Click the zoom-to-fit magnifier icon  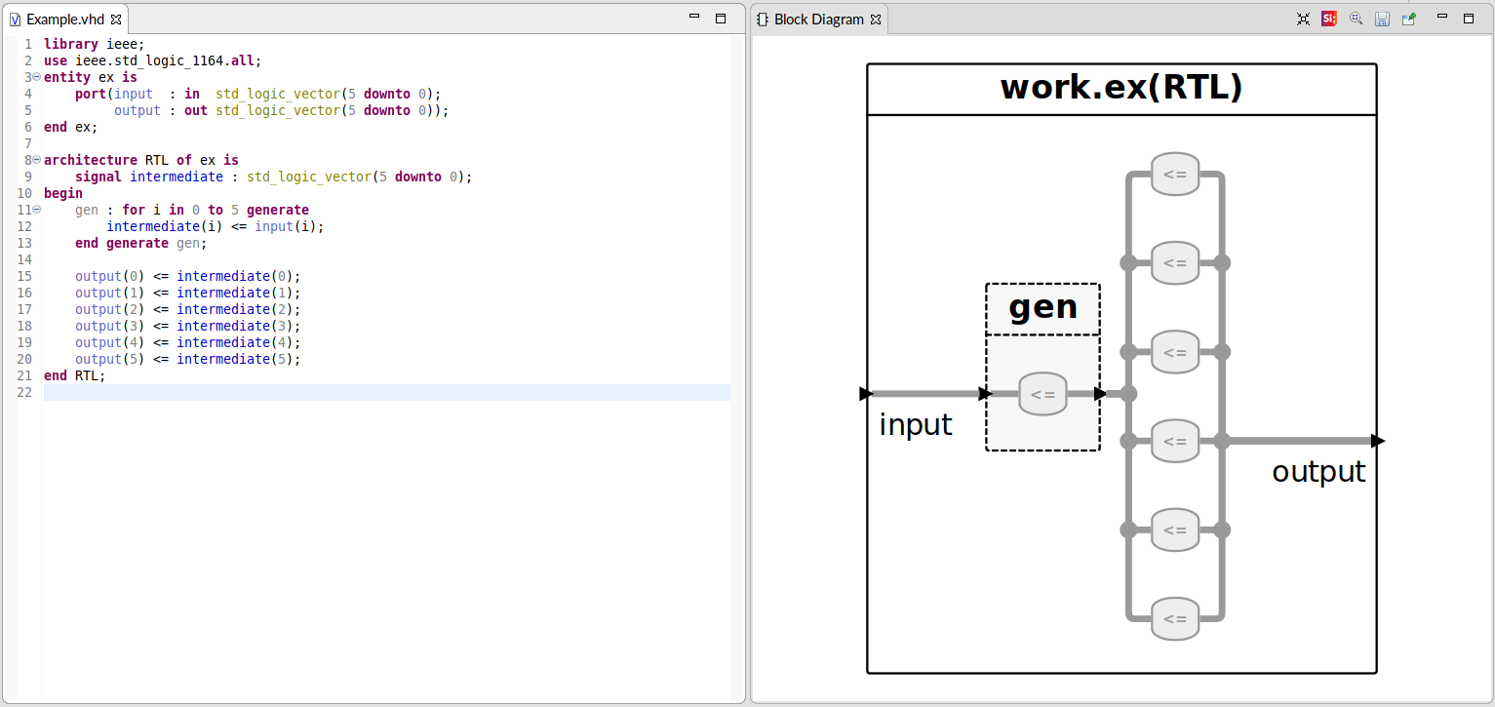point(1356,19)
